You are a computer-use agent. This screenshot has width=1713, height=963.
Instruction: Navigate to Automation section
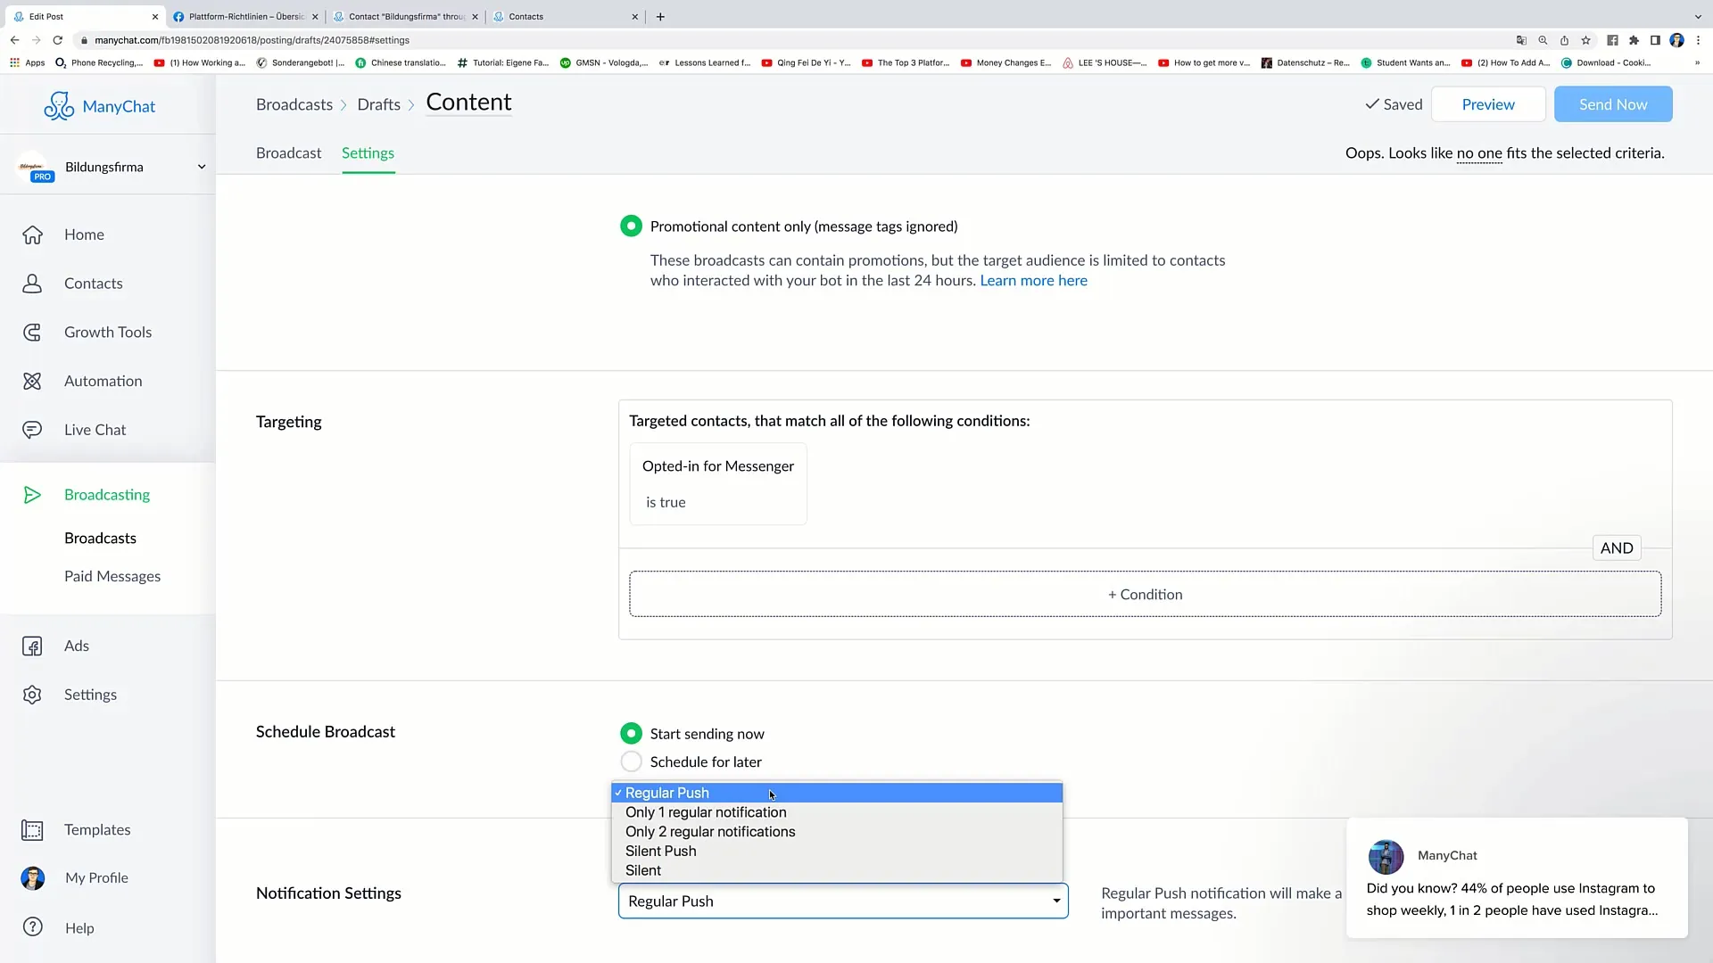[103, 380]
